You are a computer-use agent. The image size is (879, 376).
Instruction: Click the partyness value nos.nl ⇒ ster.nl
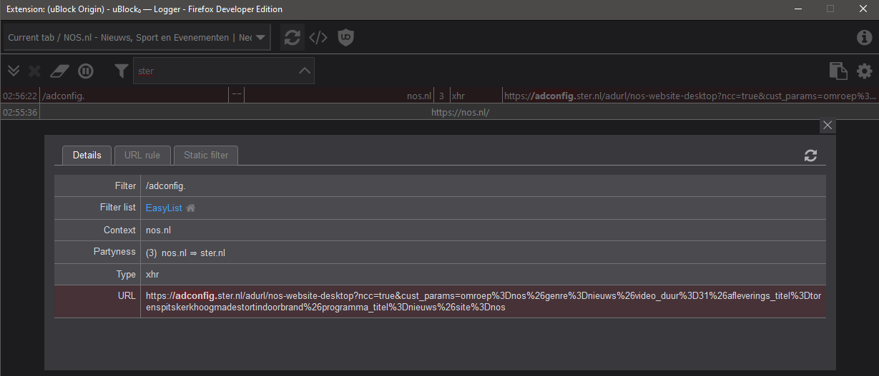pos(194,253)
